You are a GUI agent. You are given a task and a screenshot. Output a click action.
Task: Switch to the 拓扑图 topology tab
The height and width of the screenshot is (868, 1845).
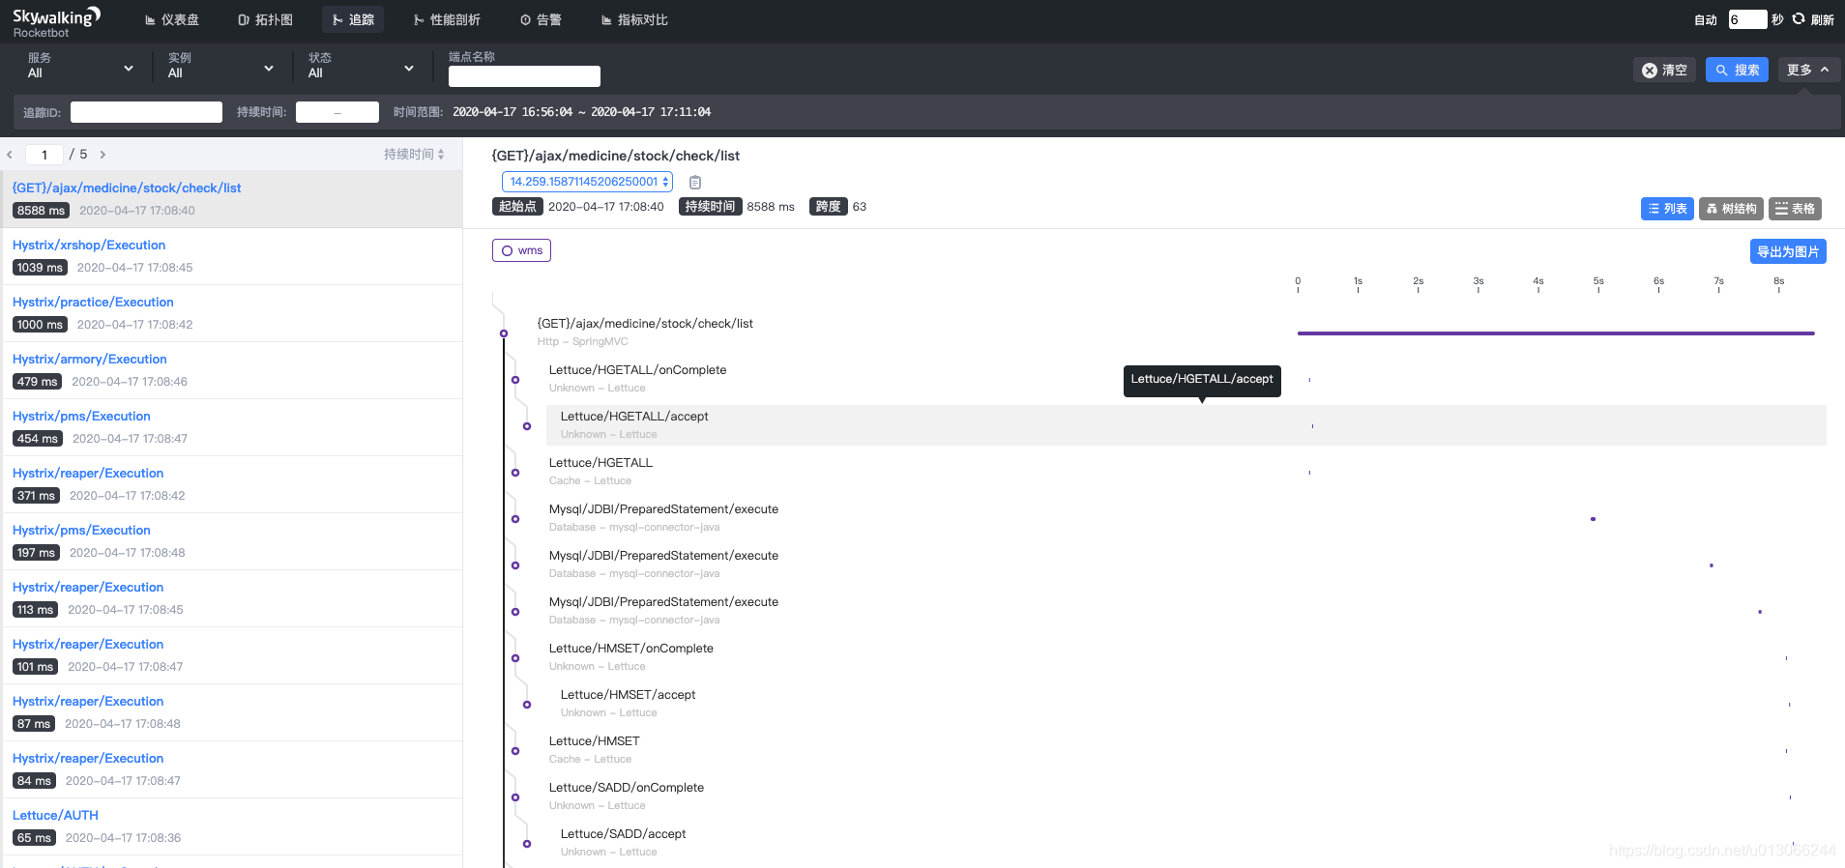[x=265, y=19]
